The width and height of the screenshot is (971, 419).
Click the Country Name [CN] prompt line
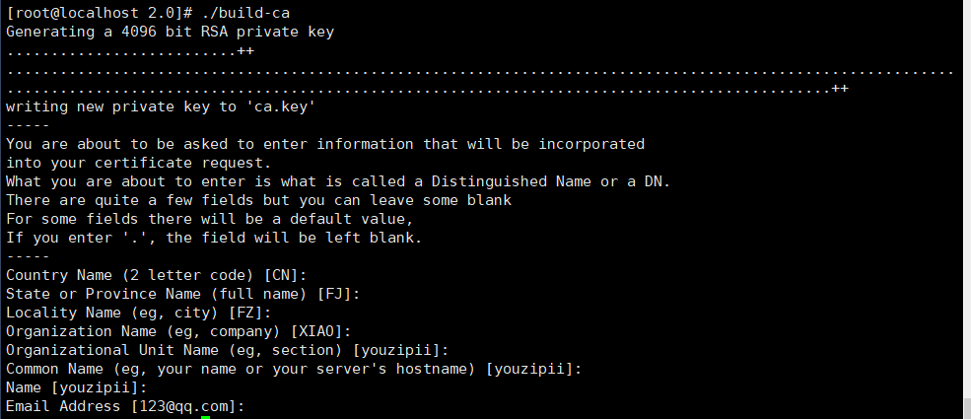coord(157,275)
